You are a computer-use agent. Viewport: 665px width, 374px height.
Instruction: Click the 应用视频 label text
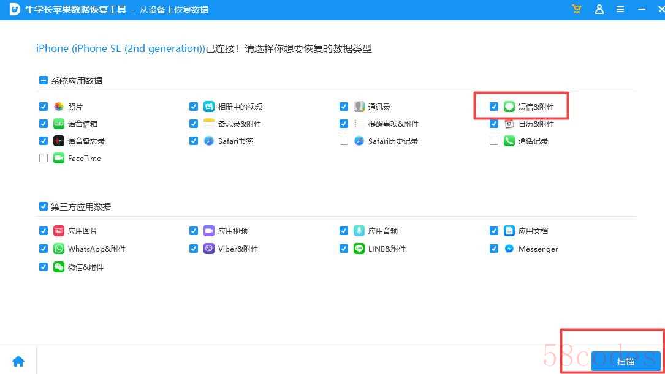pyautogui.click(x=233, y=231)
